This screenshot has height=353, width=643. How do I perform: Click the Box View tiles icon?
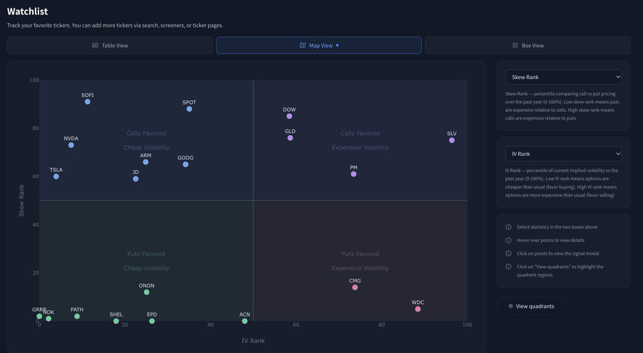[515, 45]
